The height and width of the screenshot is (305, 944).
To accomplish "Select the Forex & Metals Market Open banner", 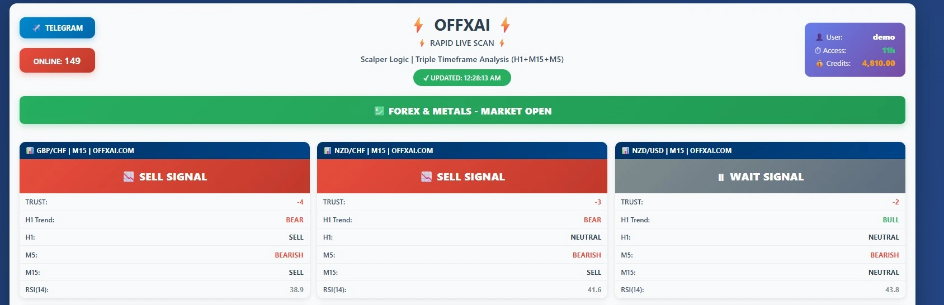I will [462, 111].
